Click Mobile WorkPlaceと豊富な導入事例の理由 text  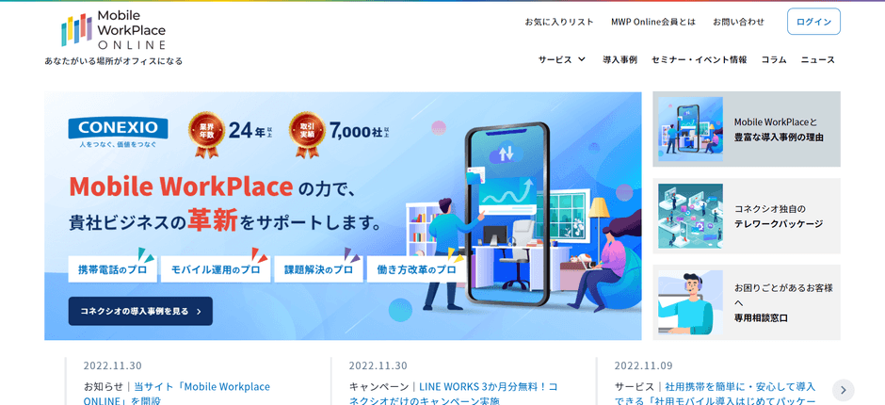click(x=779, y=129)
